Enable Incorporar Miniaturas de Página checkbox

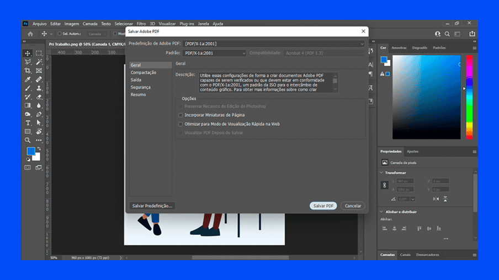click(x=181, y=115)
